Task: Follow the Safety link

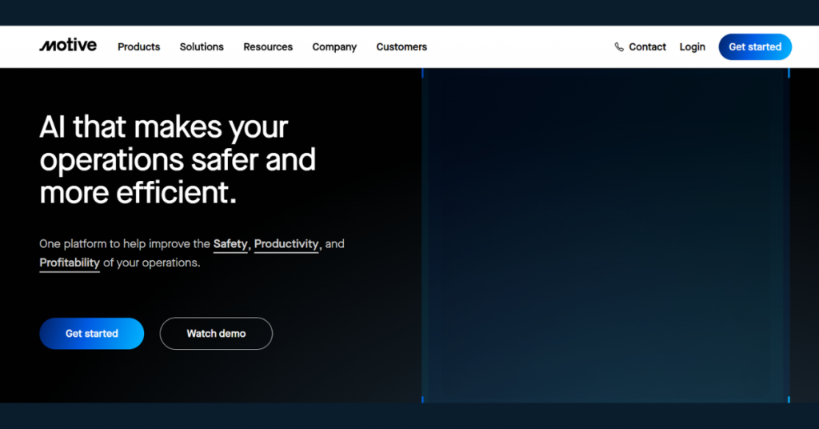Action: pyautogui.click(x=230, y=244)
